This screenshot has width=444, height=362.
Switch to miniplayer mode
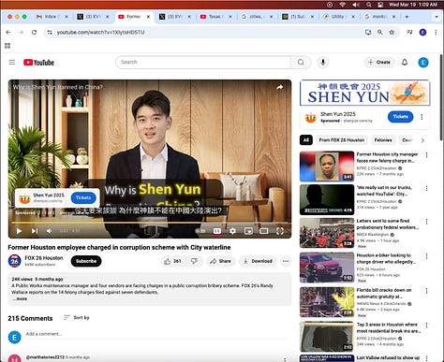pos(248,231)
